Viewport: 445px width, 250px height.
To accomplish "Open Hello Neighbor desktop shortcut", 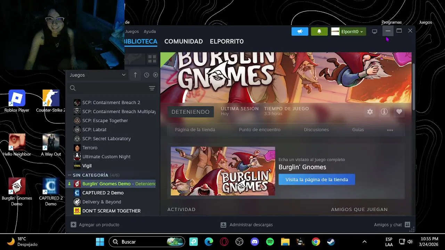I will 17,145.
